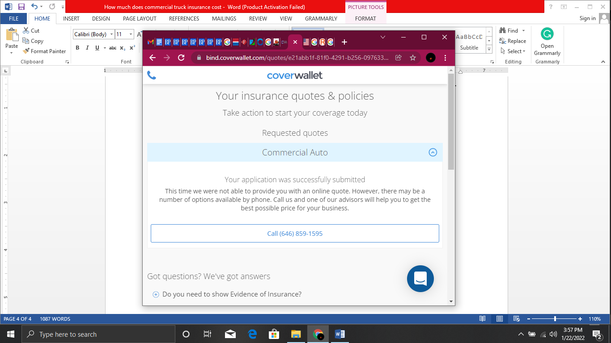The width and height of the screenshot is (611, 343).
Task: Open the Clipboard pane launcher
Action: (67, 62)
